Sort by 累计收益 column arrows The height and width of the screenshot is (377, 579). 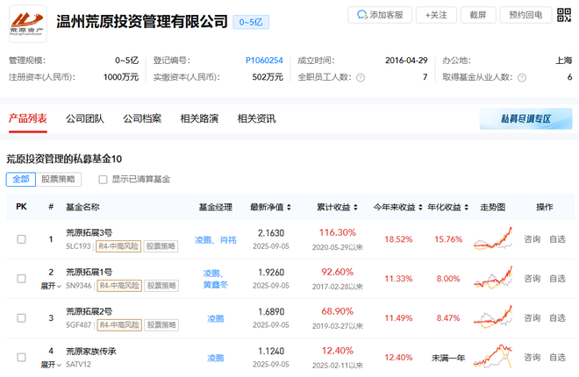[359, 208]
